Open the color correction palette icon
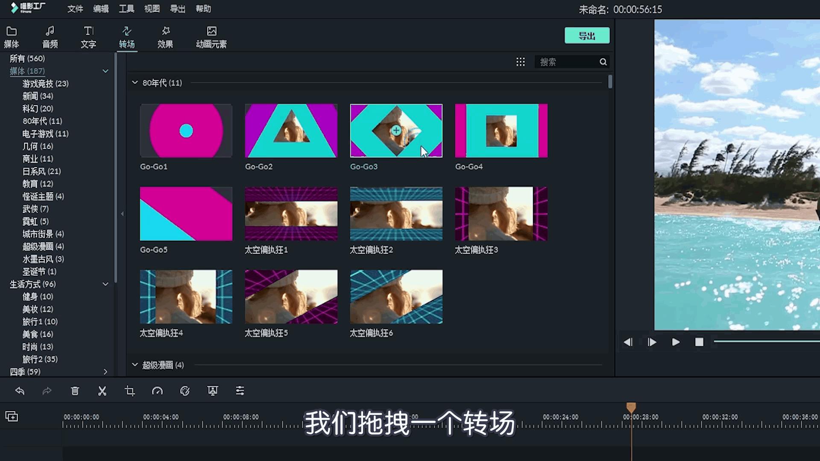This screenshot has height=461, width=820. 185,391
